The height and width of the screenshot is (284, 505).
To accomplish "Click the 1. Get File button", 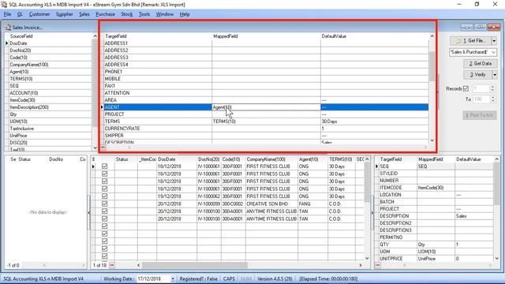I will point(470,41).
